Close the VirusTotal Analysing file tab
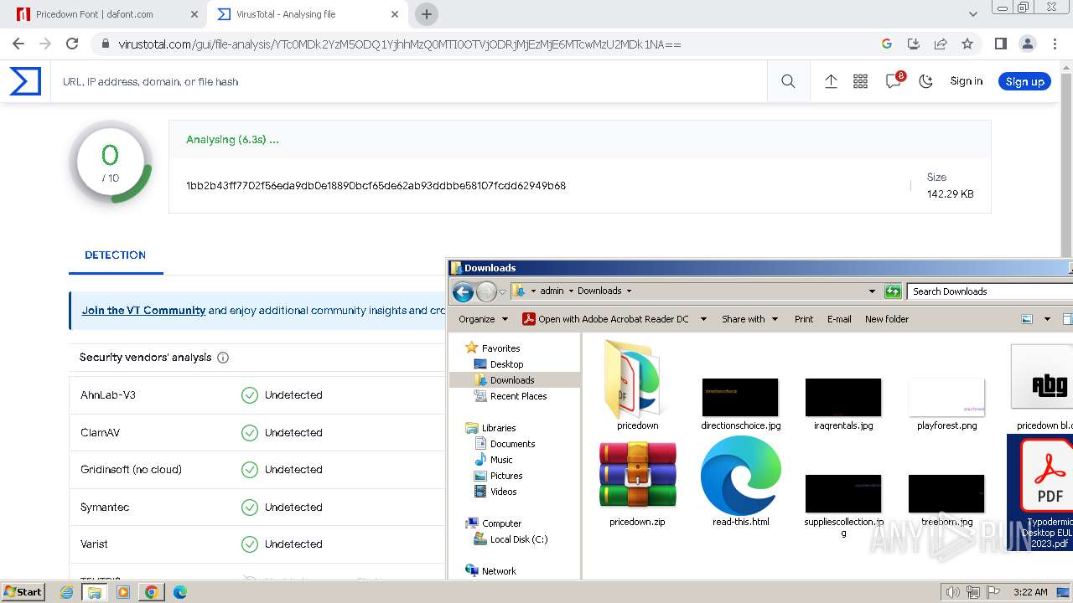 [394, 14]
